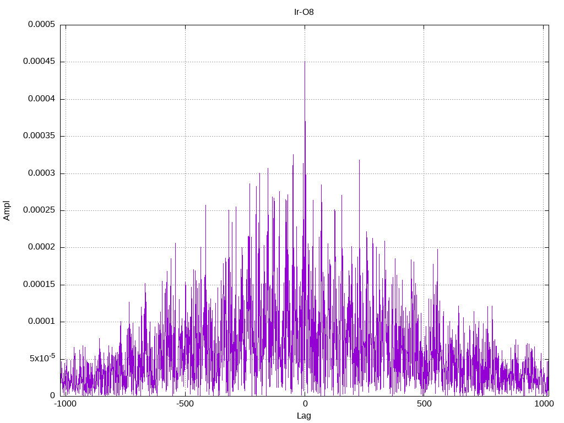Click the tip of the central peak at lag 0
564x423 pixels.
[305, 62]
